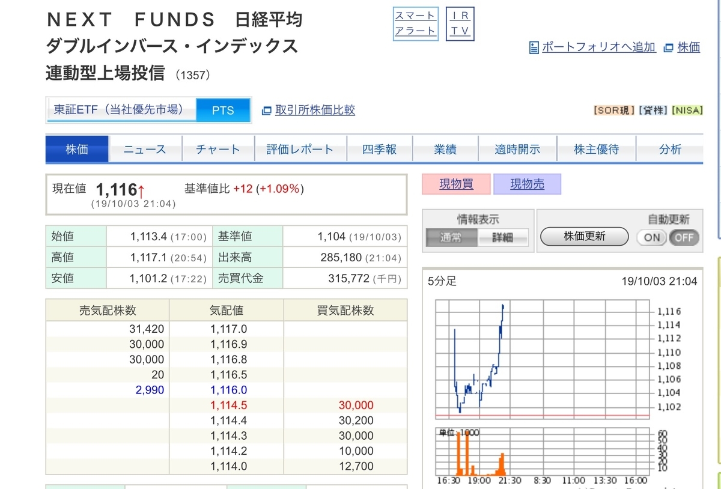Viewport: 721px width, 489px height.
Task: Click bid price 1,114.3
Action: tap(228, 436)
